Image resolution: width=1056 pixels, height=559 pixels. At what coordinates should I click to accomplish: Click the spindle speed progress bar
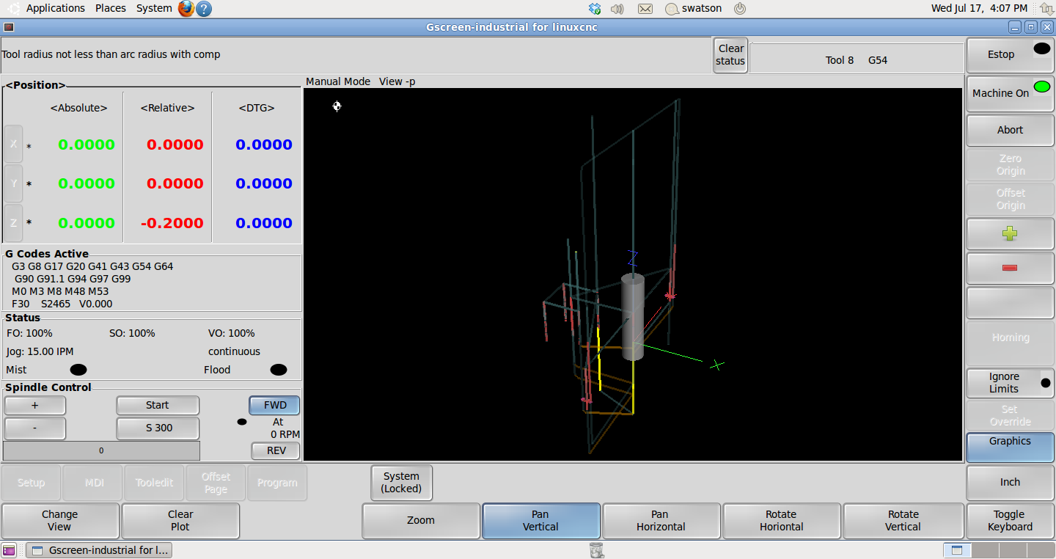tap(101, 450)
